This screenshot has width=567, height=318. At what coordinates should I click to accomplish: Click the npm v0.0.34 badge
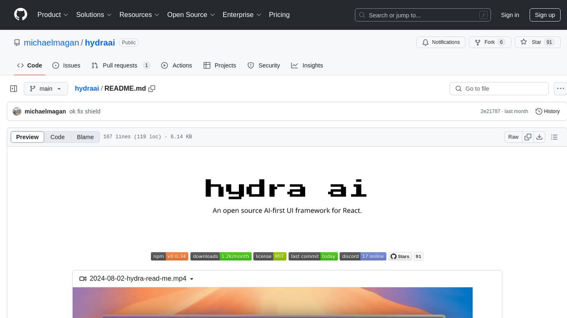[x=170, y=256]
